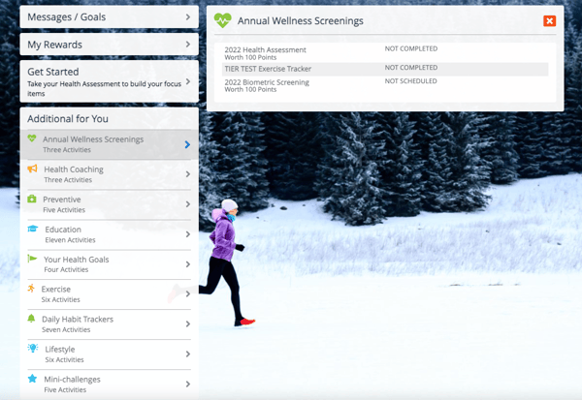Click 'Three Activities' under Health Coaching
This screenshot has width=582, height=400.
click(x=68, y=180)
